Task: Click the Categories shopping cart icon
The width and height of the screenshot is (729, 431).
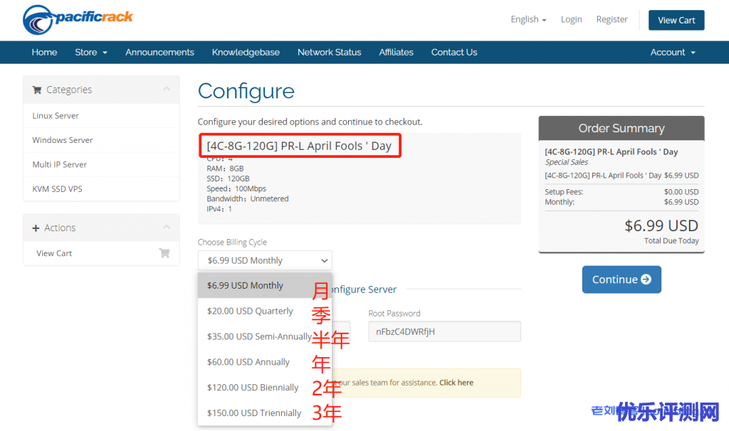Action: coord(37,90)
